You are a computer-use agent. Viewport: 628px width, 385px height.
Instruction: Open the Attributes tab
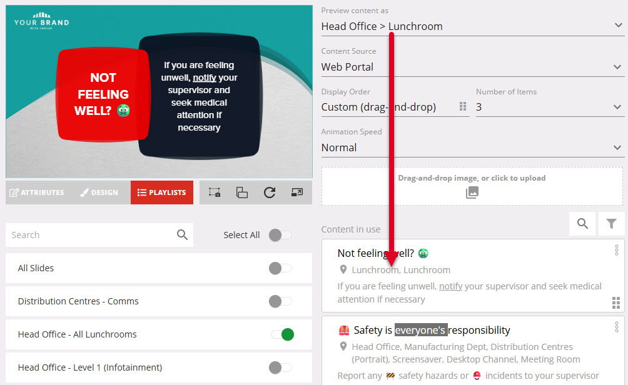(x=37, y=192)
